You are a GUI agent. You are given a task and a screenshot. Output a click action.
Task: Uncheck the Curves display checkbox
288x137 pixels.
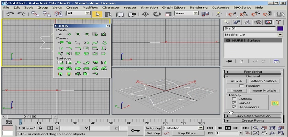(x=234, y=103)
